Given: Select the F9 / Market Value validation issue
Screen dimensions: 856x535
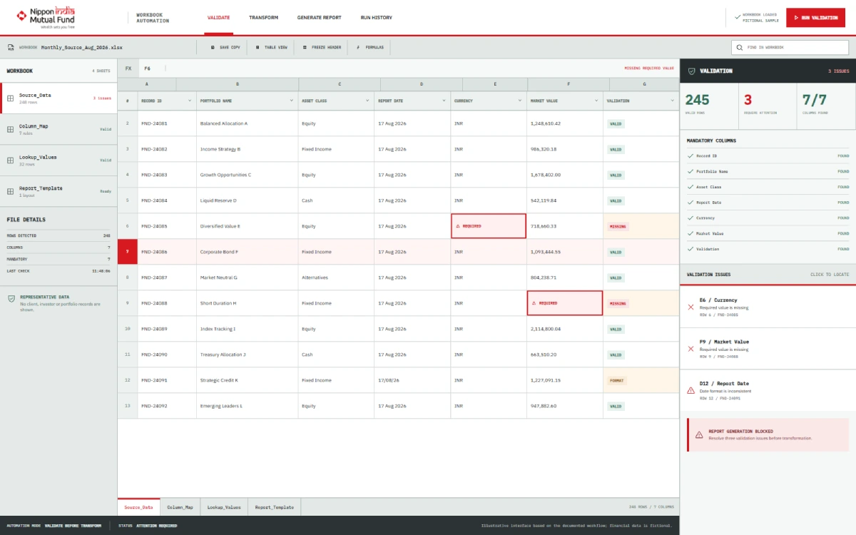Looking at the screenshot, I should click(x=768, y=349).
